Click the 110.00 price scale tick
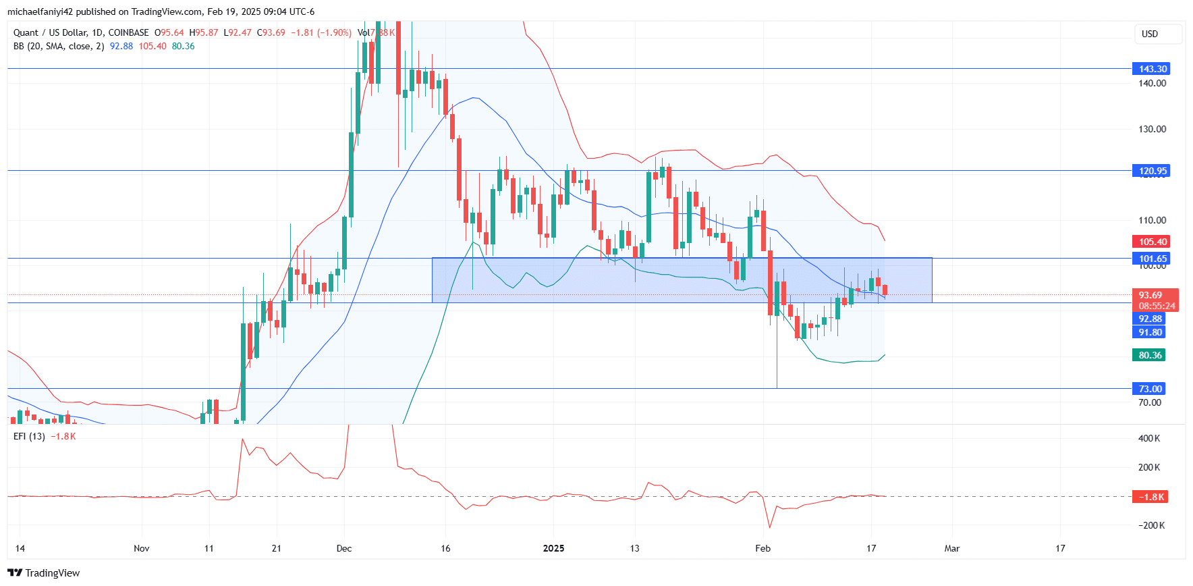The image size is (1193, 586). point(1152,220)
